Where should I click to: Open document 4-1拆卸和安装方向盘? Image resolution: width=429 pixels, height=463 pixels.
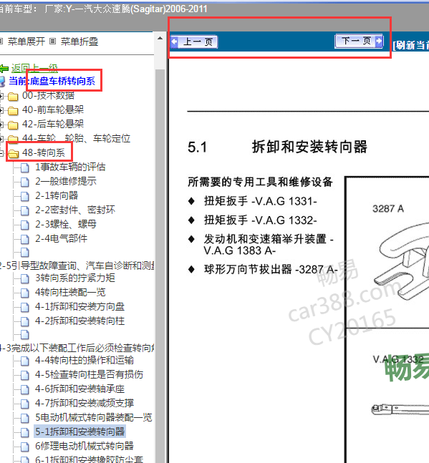click(x=79, y=306)
